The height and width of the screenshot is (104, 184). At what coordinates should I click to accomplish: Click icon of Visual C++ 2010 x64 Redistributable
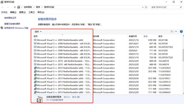(35, 61)
